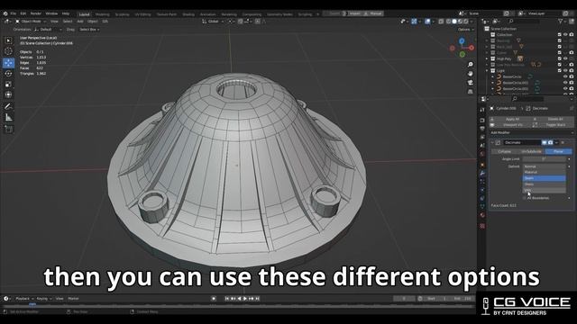Switch perspective/orthographic with grid gizmo
577x324 pixels.
(x=471, y=91)
